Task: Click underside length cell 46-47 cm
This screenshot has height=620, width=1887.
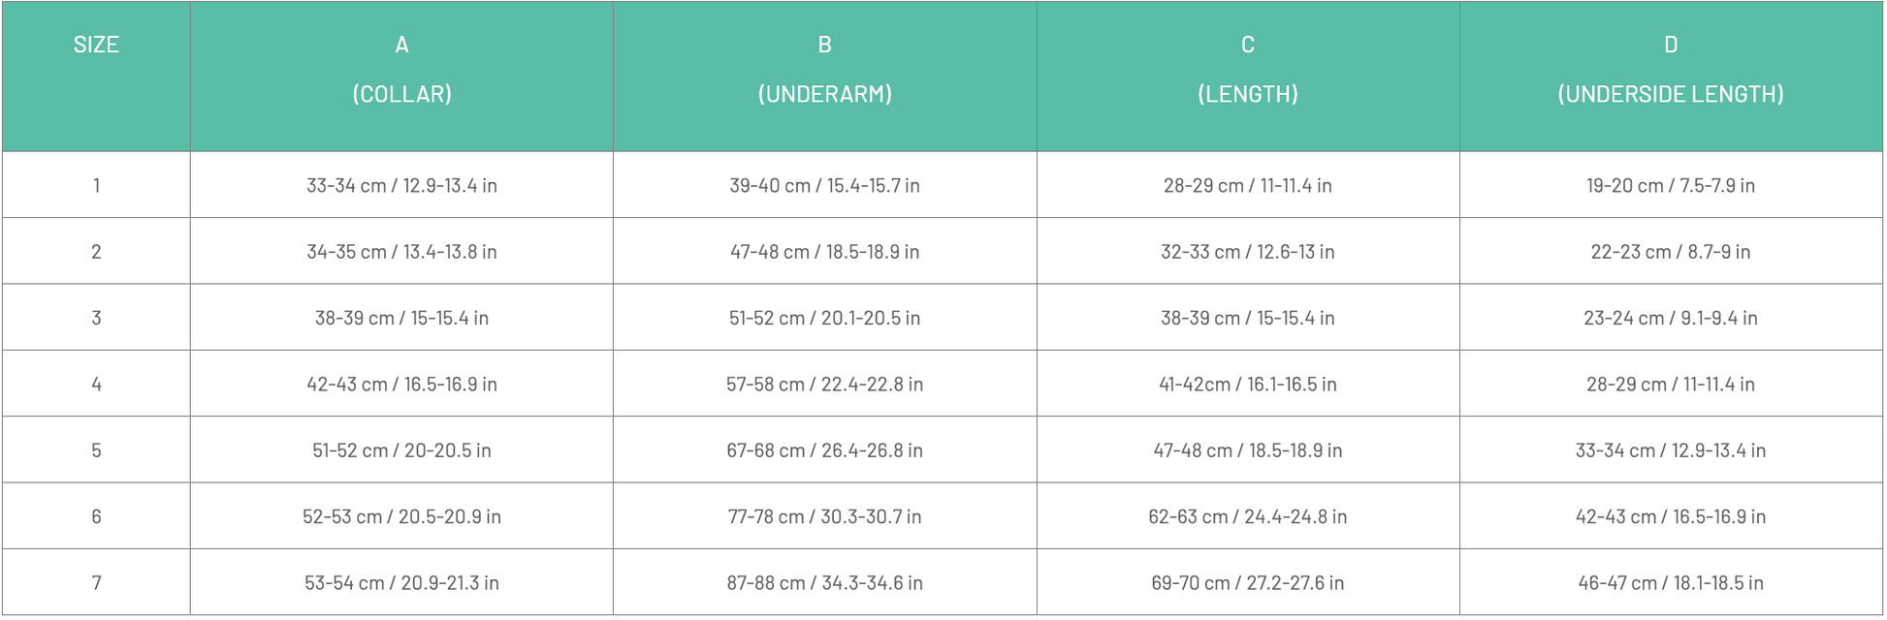Action: pos(1670,582)
